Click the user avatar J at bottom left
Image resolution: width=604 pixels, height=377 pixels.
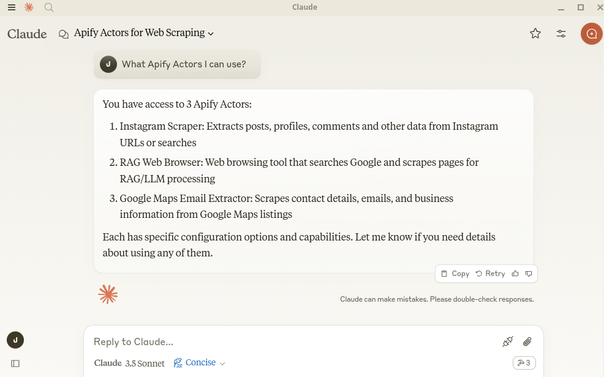click(x=15, y=340)
